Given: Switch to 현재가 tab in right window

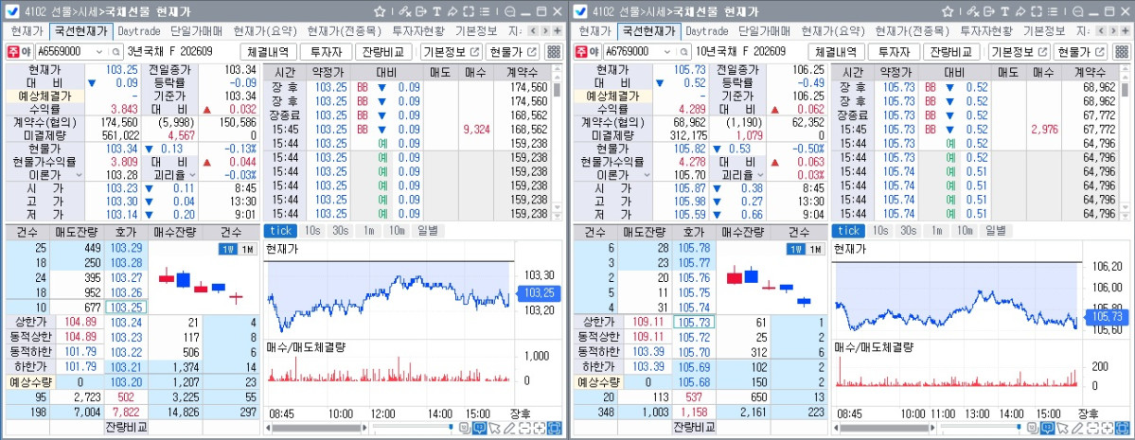Looking at the screenshot, I should click(595, 31).
